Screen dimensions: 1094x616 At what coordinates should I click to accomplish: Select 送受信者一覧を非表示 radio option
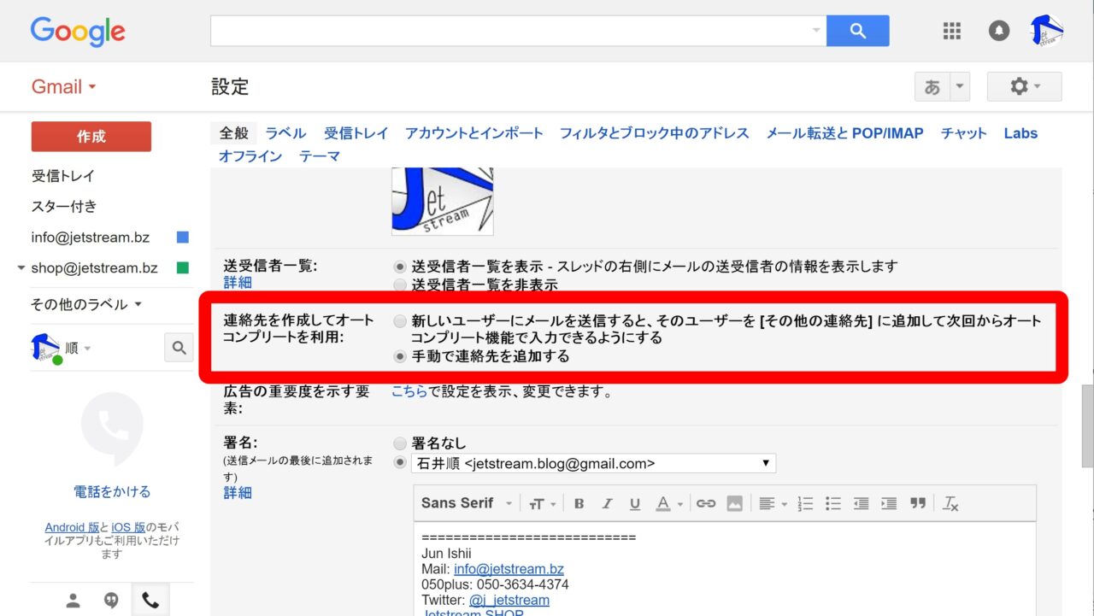(400, 285)
